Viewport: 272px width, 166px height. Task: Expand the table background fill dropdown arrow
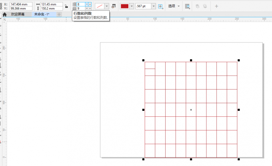tap(107, 6)
